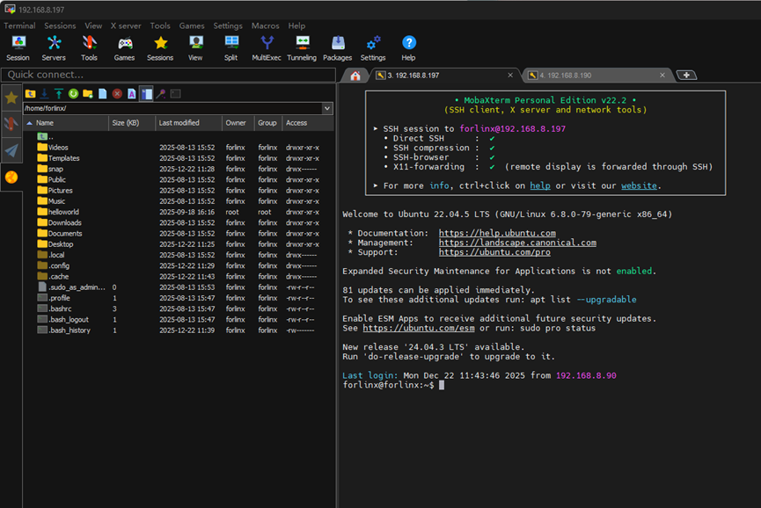761x508 pixels.
Task: Click the MobaXterm website link
Action: (639, 185)
